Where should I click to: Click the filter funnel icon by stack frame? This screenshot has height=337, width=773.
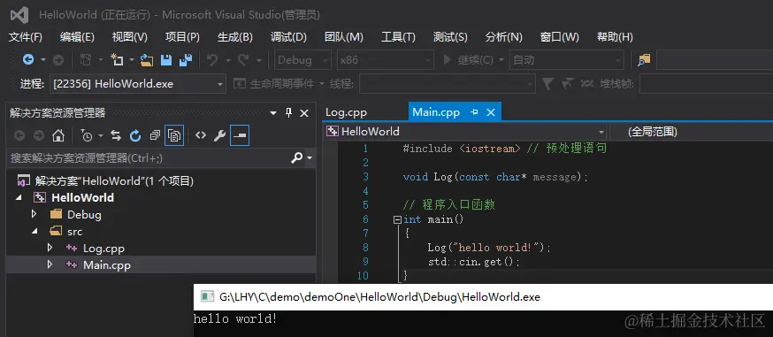pyautogui.click(x=547, y=84)
